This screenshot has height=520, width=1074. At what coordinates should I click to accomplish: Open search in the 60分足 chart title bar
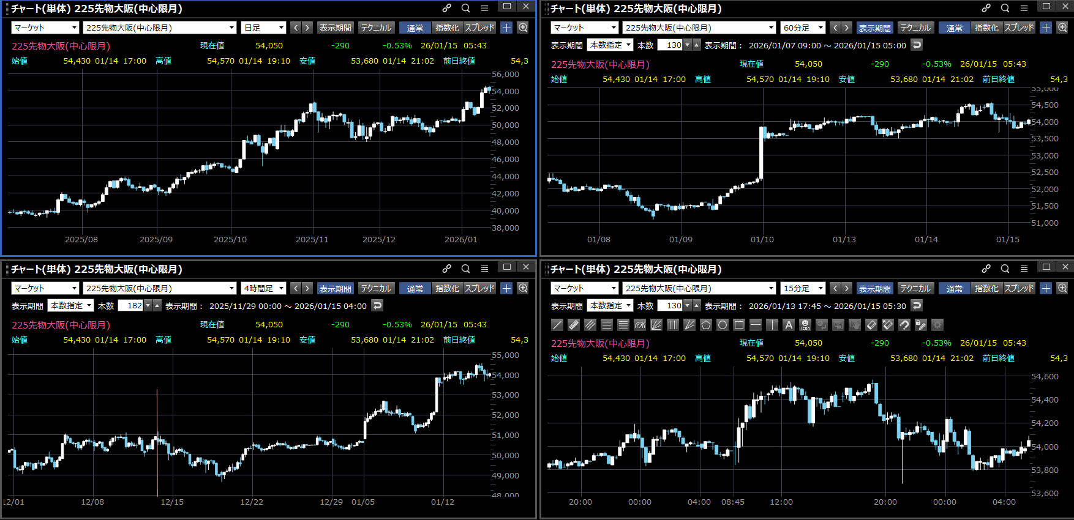(1005, 8)
